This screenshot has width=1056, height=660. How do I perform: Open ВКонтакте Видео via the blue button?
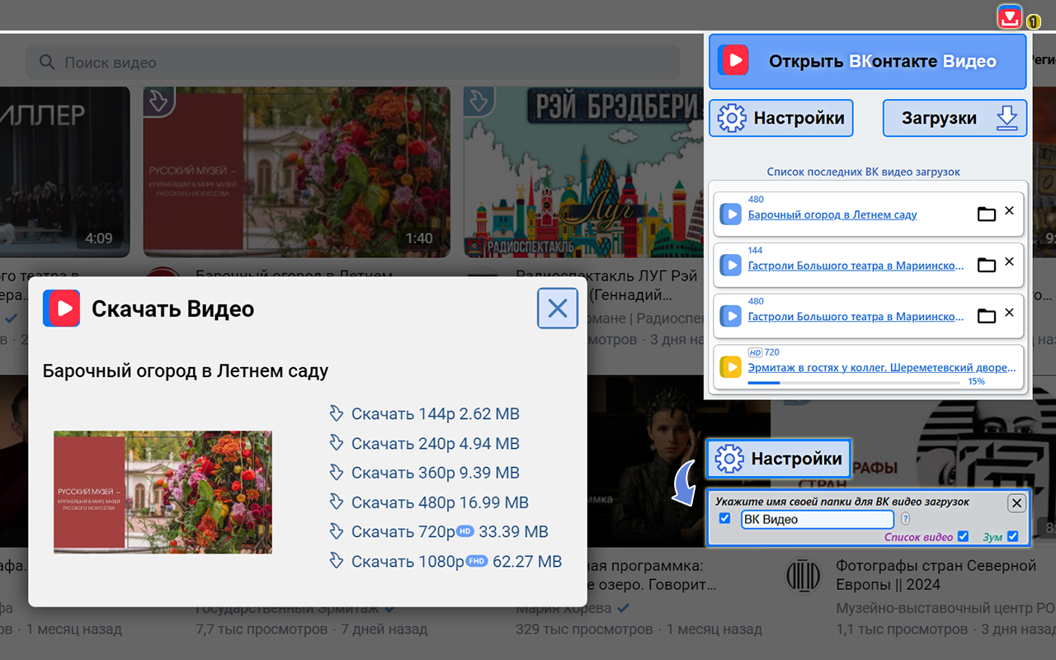click(867, 61)
